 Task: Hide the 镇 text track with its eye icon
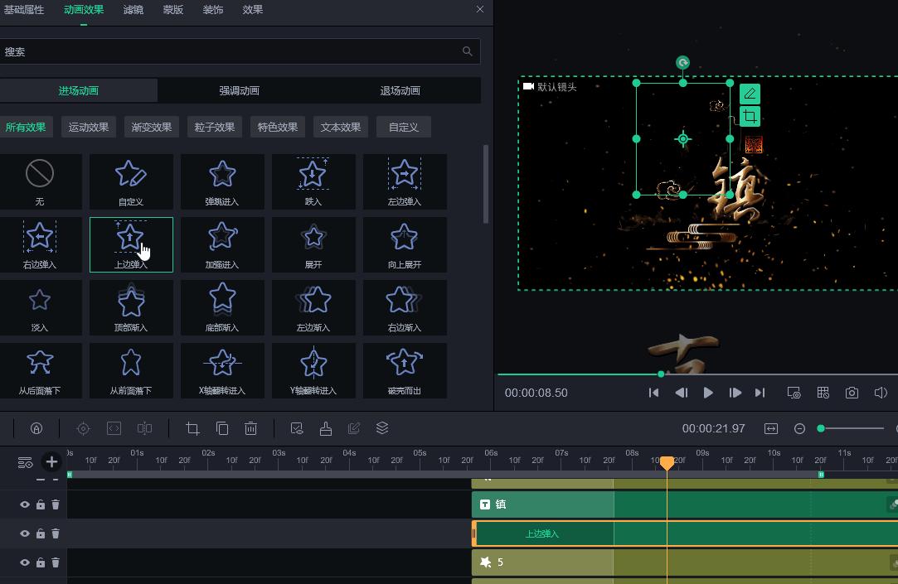(x=25, y=504)
